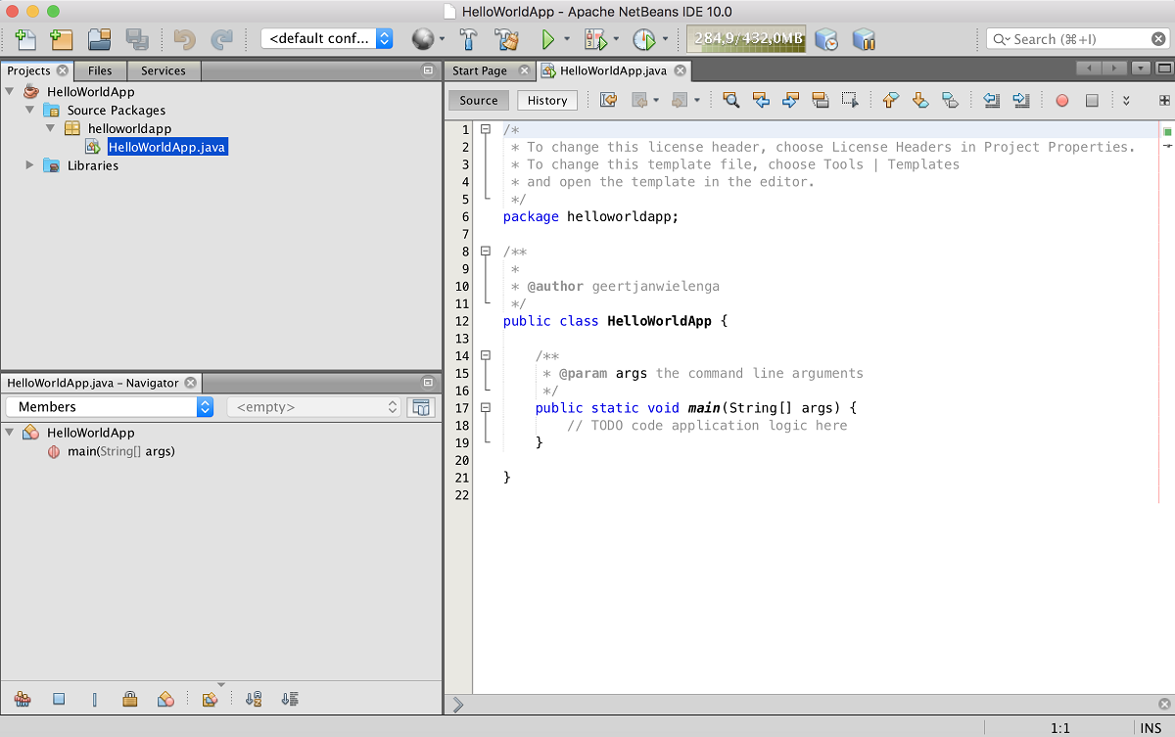This screenshot has width=1175, height=737.
Task: Toggle Show Inner Classes in Navigator
Action: tap(165, 699)
